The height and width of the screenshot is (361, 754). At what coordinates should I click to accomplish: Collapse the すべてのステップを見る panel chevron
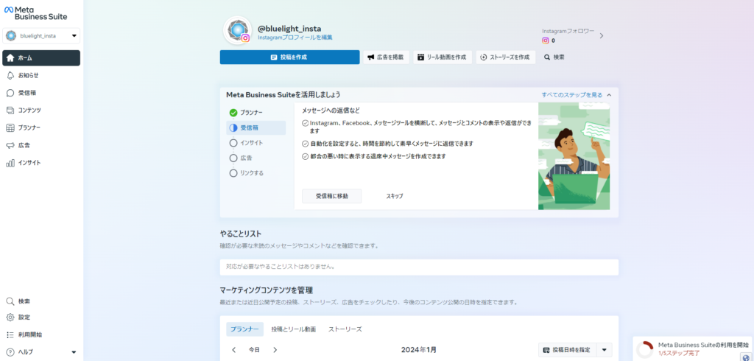(609, 95)
